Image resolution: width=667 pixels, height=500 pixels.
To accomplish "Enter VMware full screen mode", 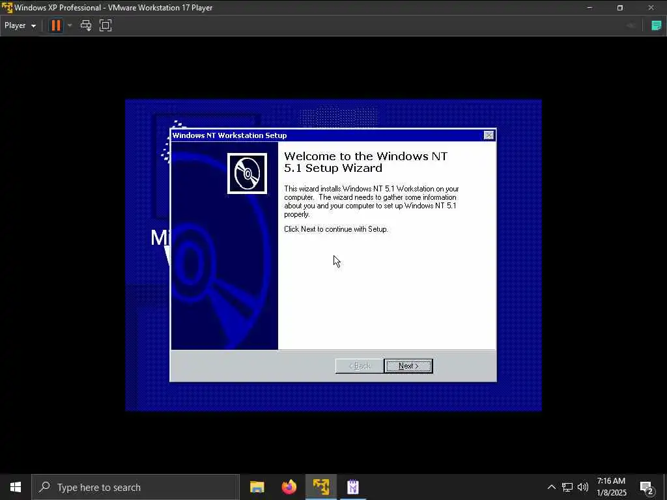I will point(106,25).
